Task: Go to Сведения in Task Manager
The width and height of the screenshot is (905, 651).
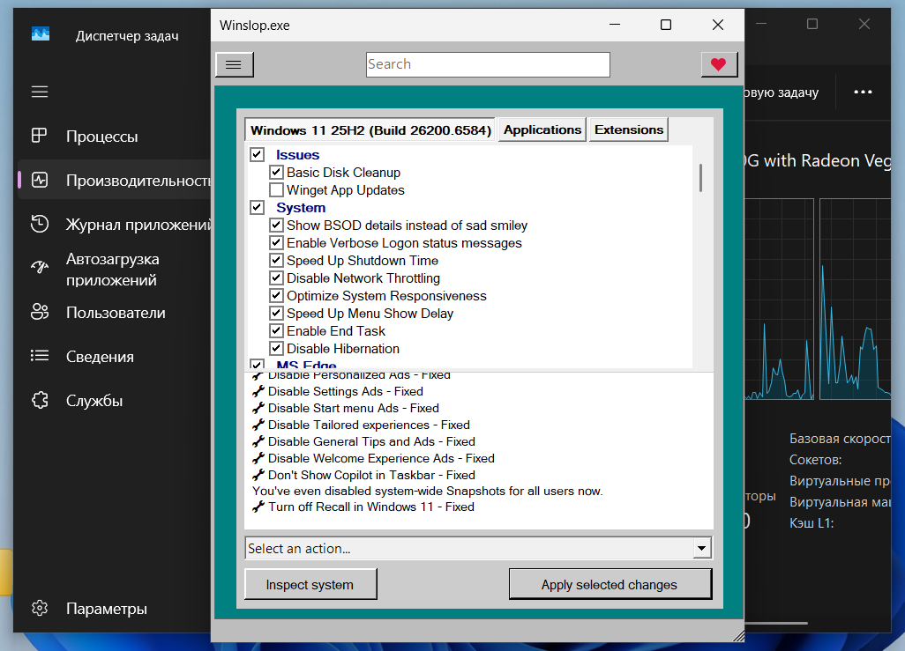Action: pos(100,357)
